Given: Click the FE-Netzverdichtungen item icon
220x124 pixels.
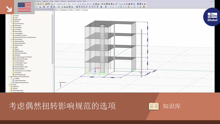Looking at the screenshot, I should (14, 59).
